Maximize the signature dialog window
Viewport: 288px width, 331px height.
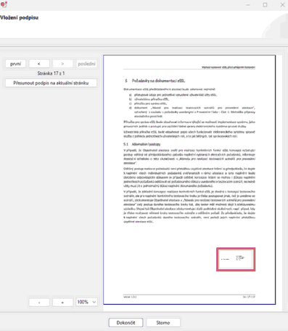pos(265,5)
